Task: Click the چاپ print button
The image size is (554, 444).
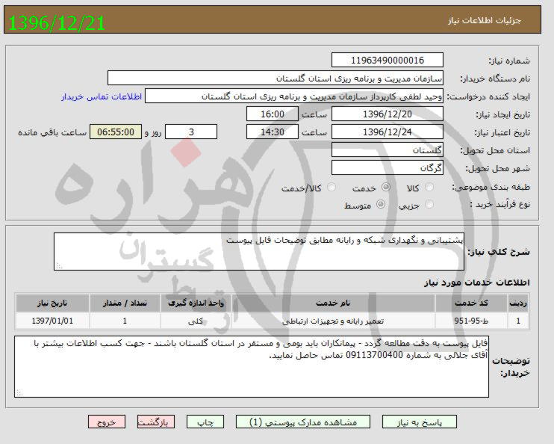Action: coord(205,422)
